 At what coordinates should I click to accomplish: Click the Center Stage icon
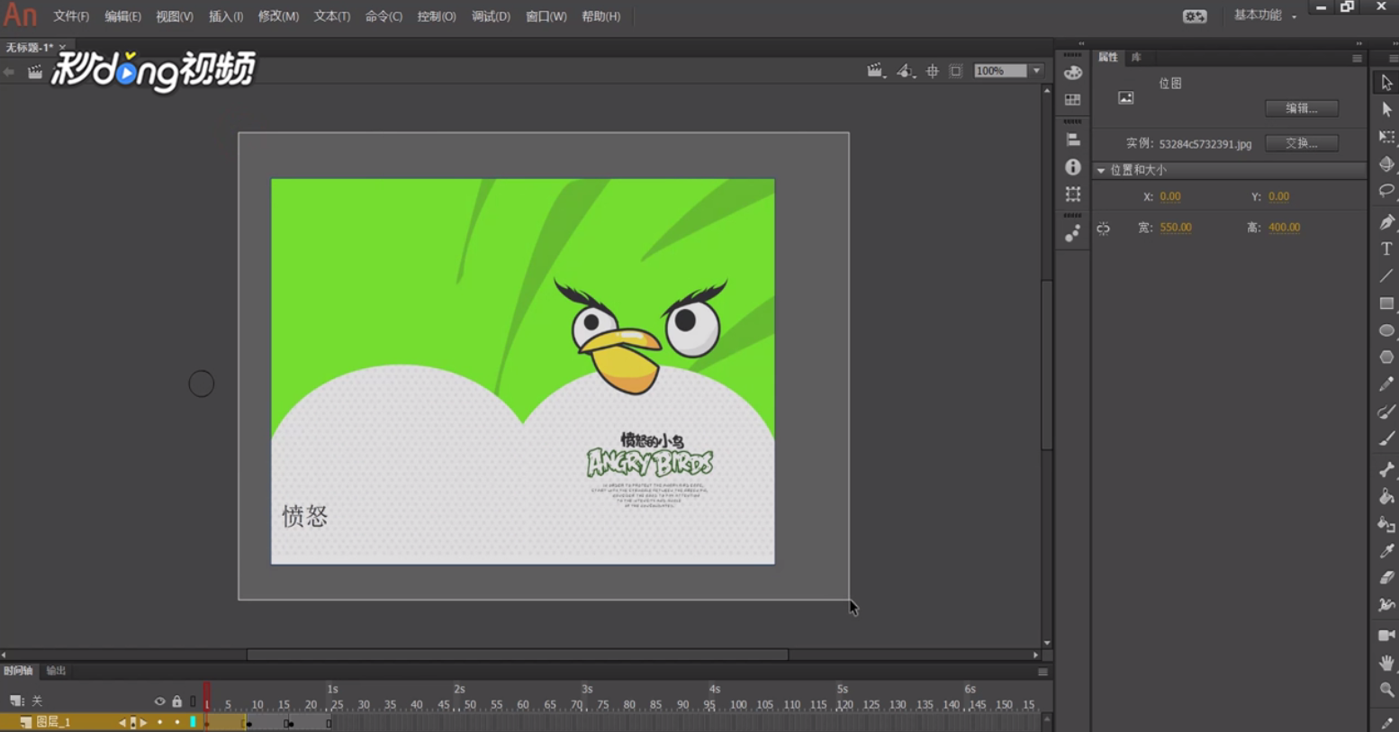tap(933, 71)
